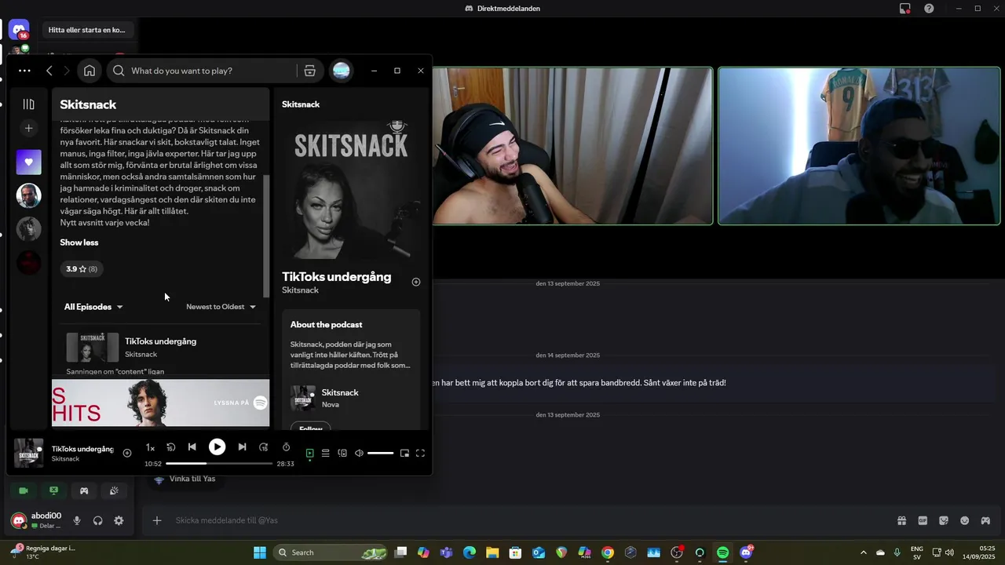Show hidden system tray icons

(864, 552)
